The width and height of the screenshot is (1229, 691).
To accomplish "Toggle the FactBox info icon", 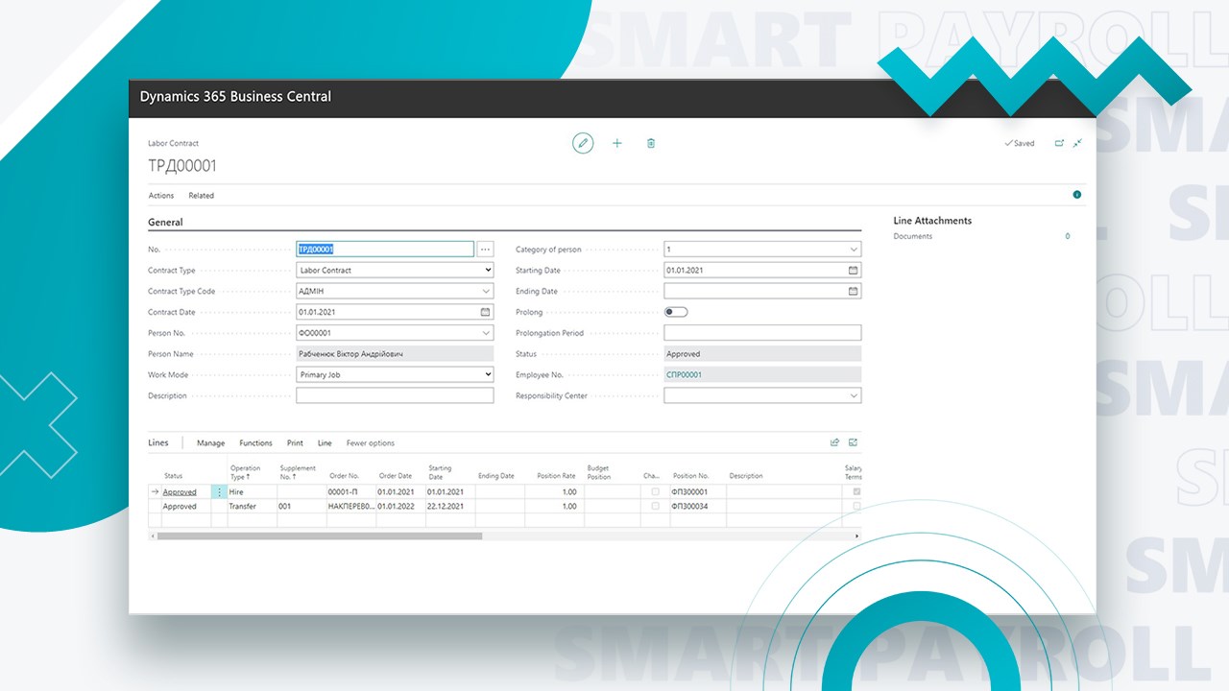I will (x=1076, y=195).
